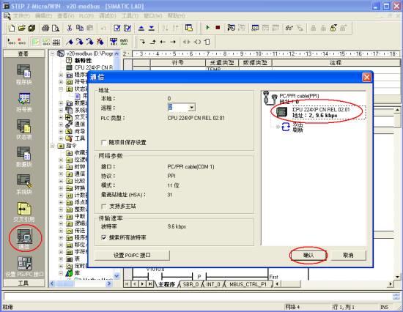
Task: Open 数据块 in the 查看 sidebar
Action: click(x=23, y=157)
